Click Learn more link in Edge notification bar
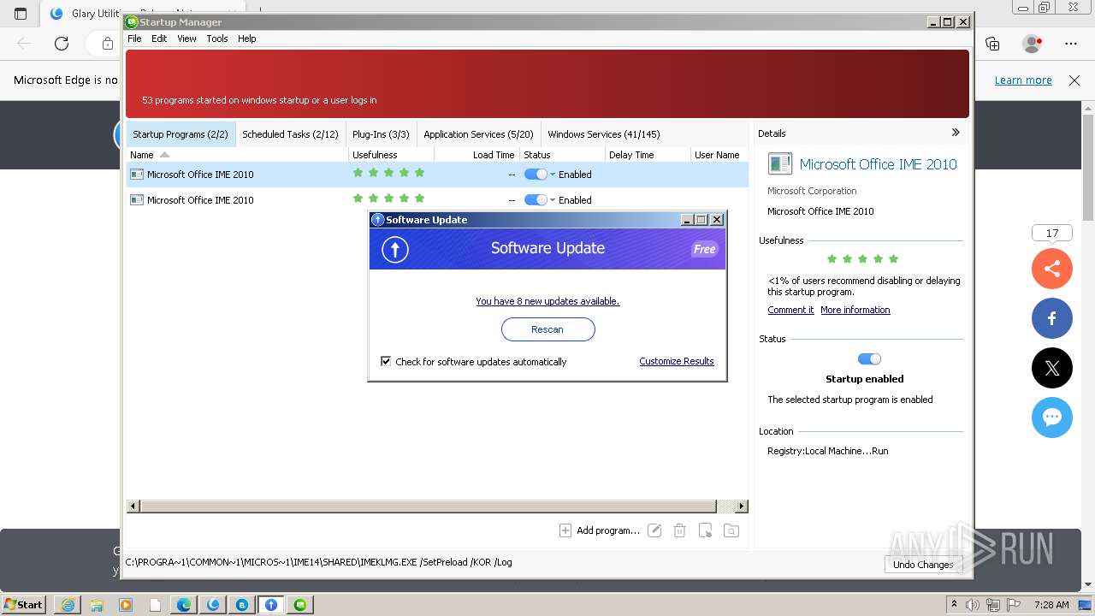Viewport: 1095px width, 616px height. coord(1023,80)
